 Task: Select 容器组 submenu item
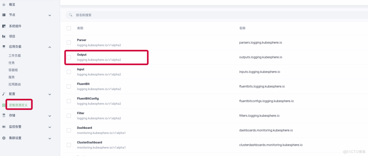(13, 70)
